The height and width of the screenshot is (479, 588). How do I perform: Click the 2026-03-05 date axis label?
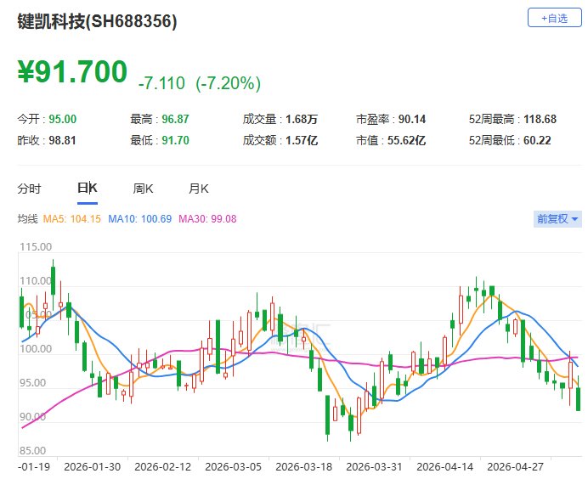[x=234, y=467]
